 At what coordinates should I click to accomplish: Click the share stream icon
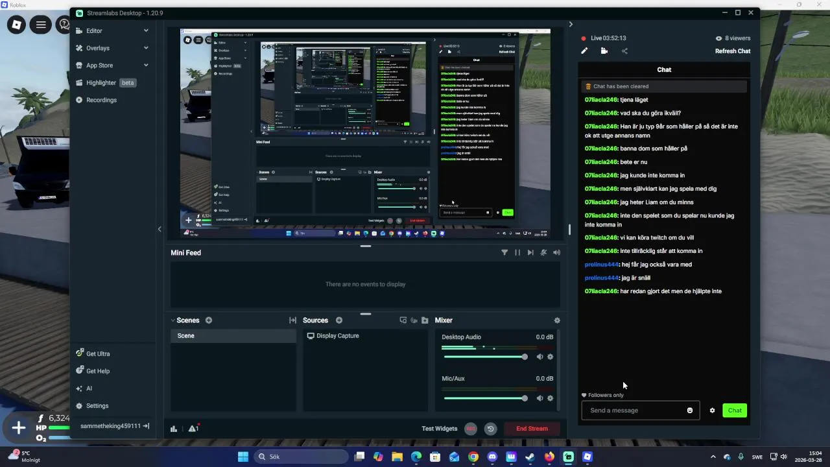624,51
